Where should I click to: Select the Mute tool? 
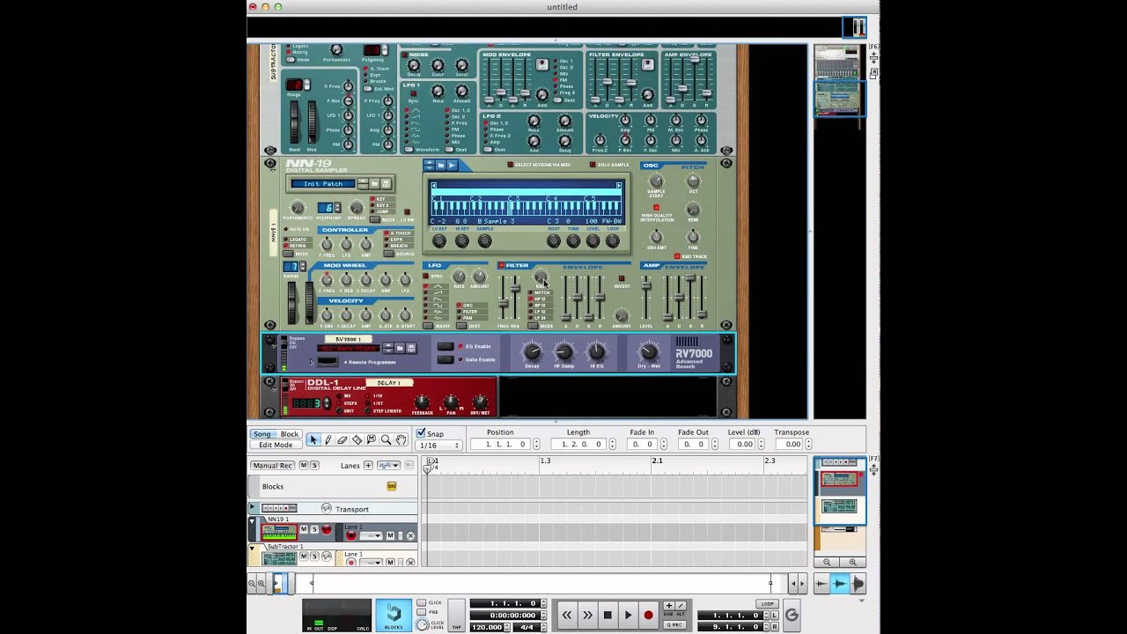tap(371, 439)
